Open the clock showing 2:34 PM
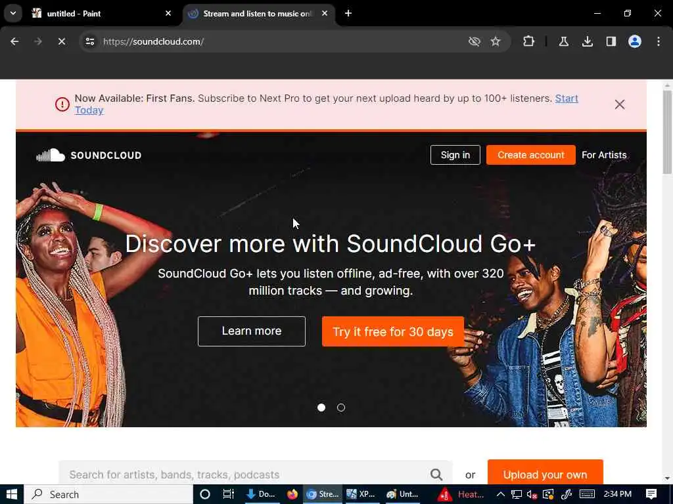Screen dimensions: 673x504 click(617, 494)
